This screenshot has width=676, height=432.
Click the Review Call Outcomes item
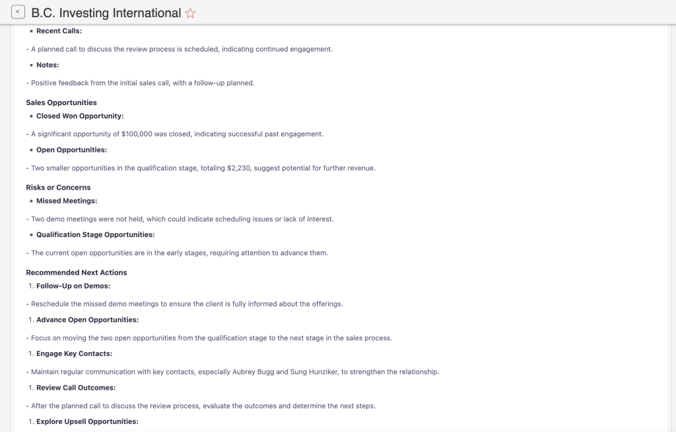tap(76, 387)
